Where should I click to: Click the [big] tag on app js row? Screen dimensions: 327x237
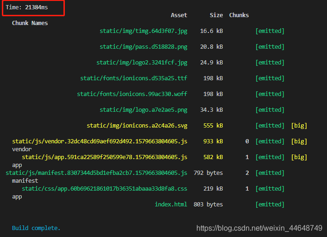(299, 157)
